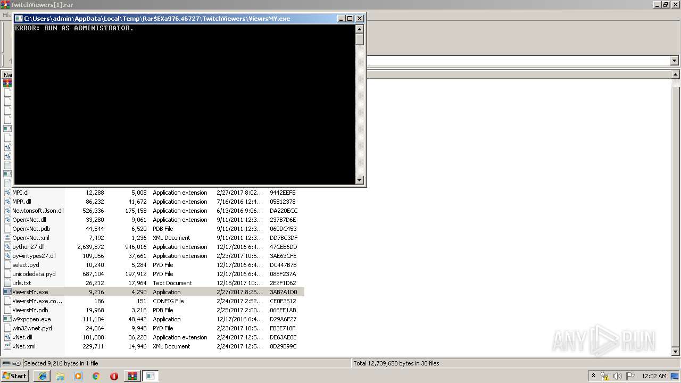Click 'Total 12,739,650 bytes in 30 files' status

[x=396, y=363]
